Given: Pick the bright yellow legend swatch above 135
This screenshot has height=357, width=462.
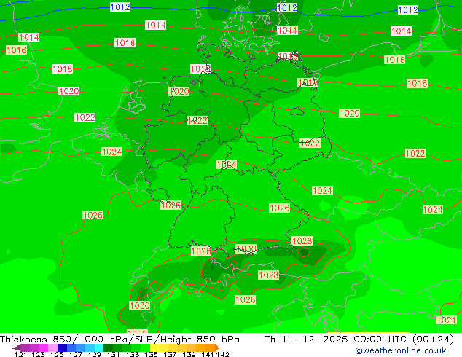Looking at the screenshot, I should 154,348.
